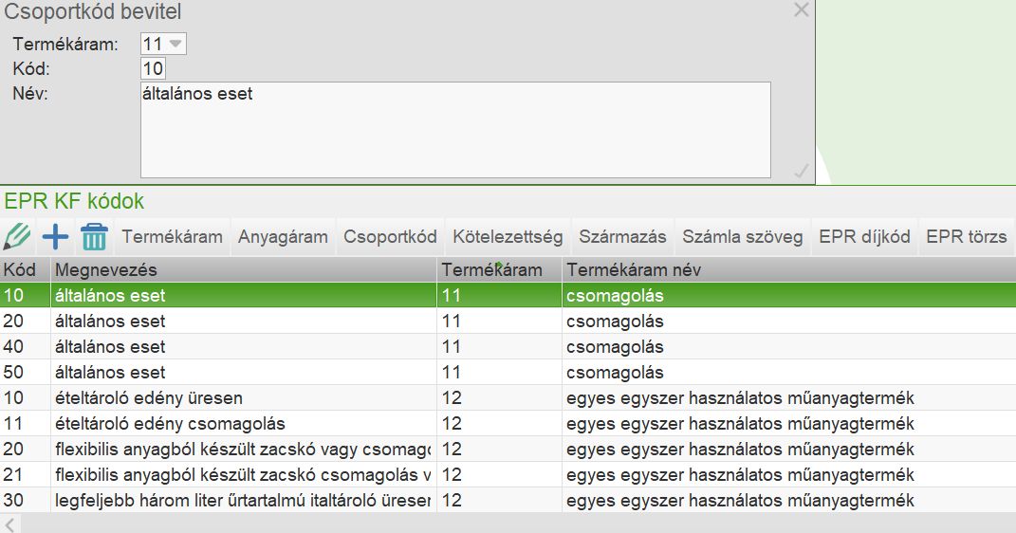Image resolution: width=1016 pixels, height=533 pixels.
Task: Open the Termékáram toolbar tab
Action: tap(172, 237)
